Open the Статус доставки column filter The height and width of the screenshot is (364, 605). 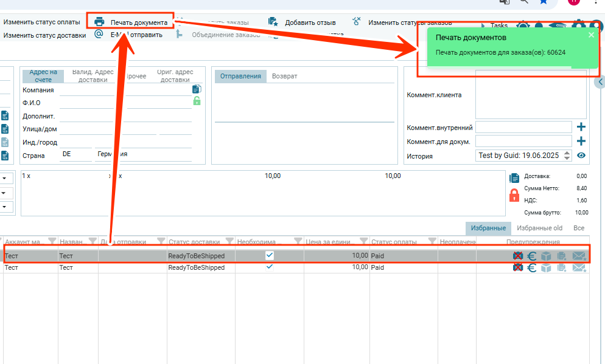(229, 241)
